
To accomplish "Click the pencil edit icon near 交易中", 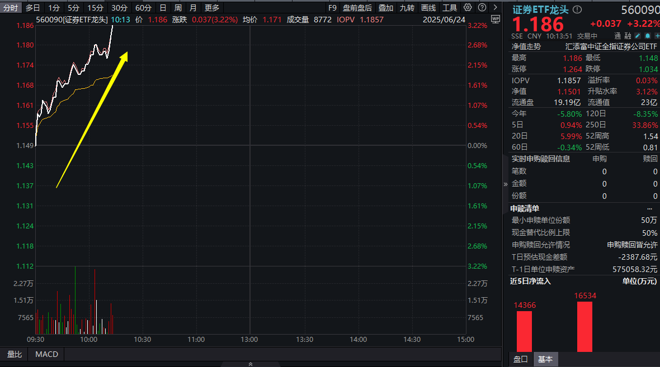I will pyautogui.click(x=637, y=35).
